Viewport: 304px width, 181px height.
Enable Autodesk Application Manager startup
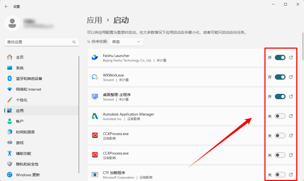[x=280, y=116]
